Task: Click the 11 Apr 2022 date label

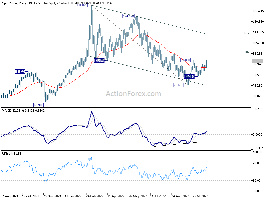Action: (x=116, y=196)
